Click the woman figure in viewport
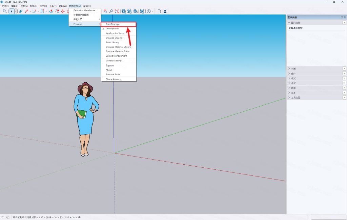This screenshot has width=347, height=220. coord(86,119)
